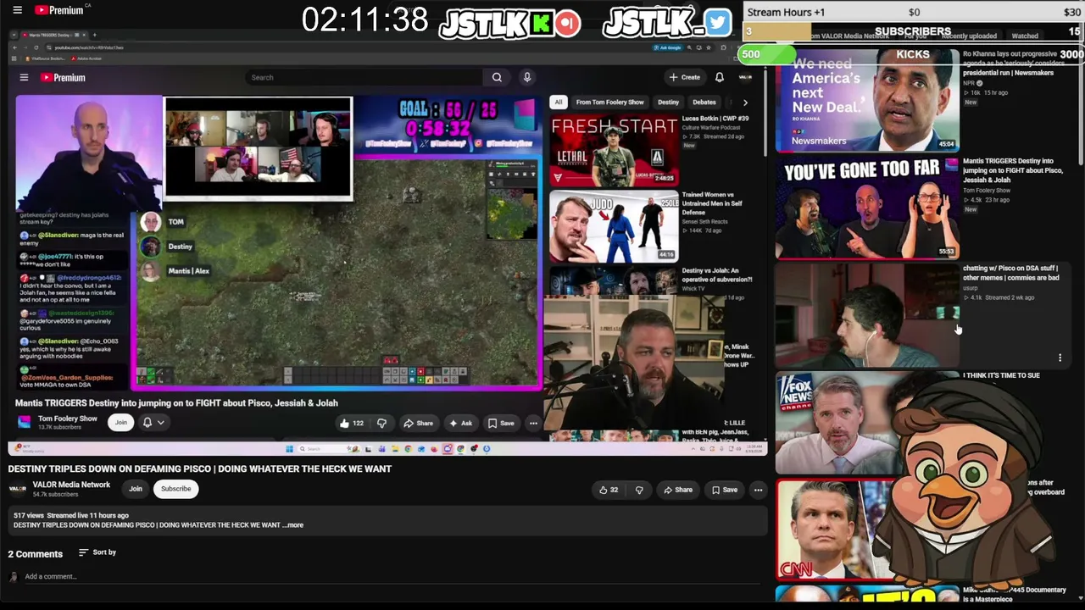Join the VALOR Media Network channel
Image resolution: width=1085 pixels, height=610 pixels.
136,489
